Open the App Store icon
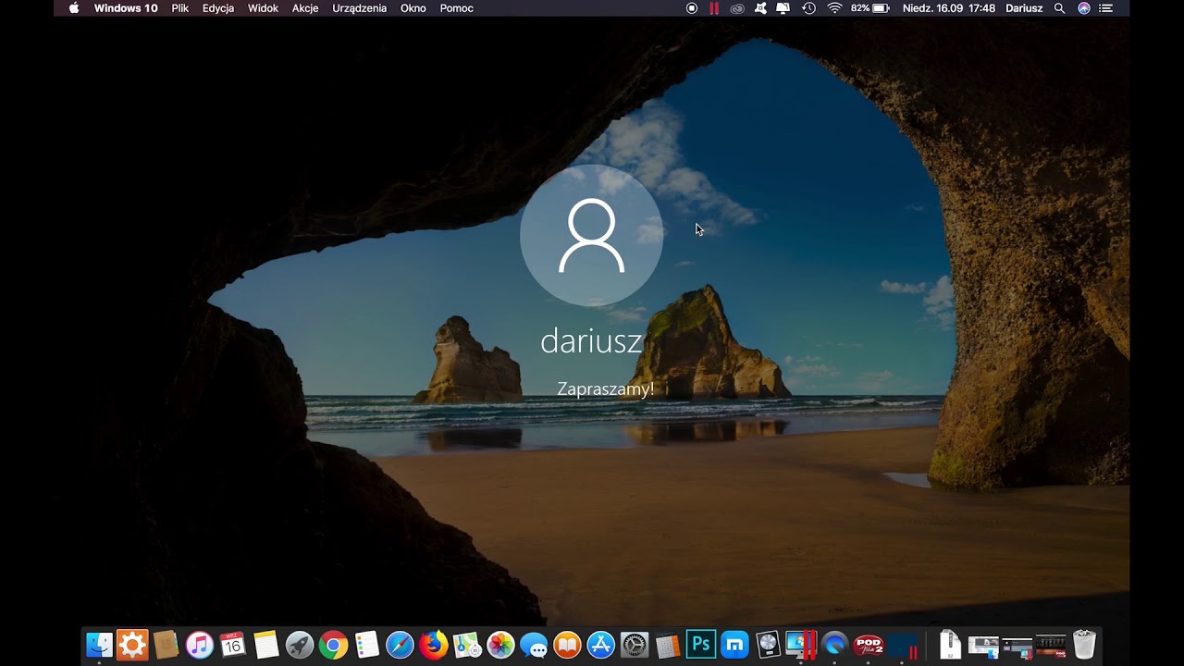The width and height of the screenshot is (1184, 666). [601, 645]
